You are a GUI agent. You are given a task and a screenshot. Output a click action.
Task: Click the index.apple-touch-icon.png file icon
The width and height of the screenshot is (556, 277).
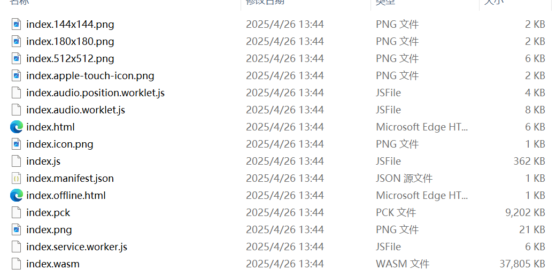(17, 75)
